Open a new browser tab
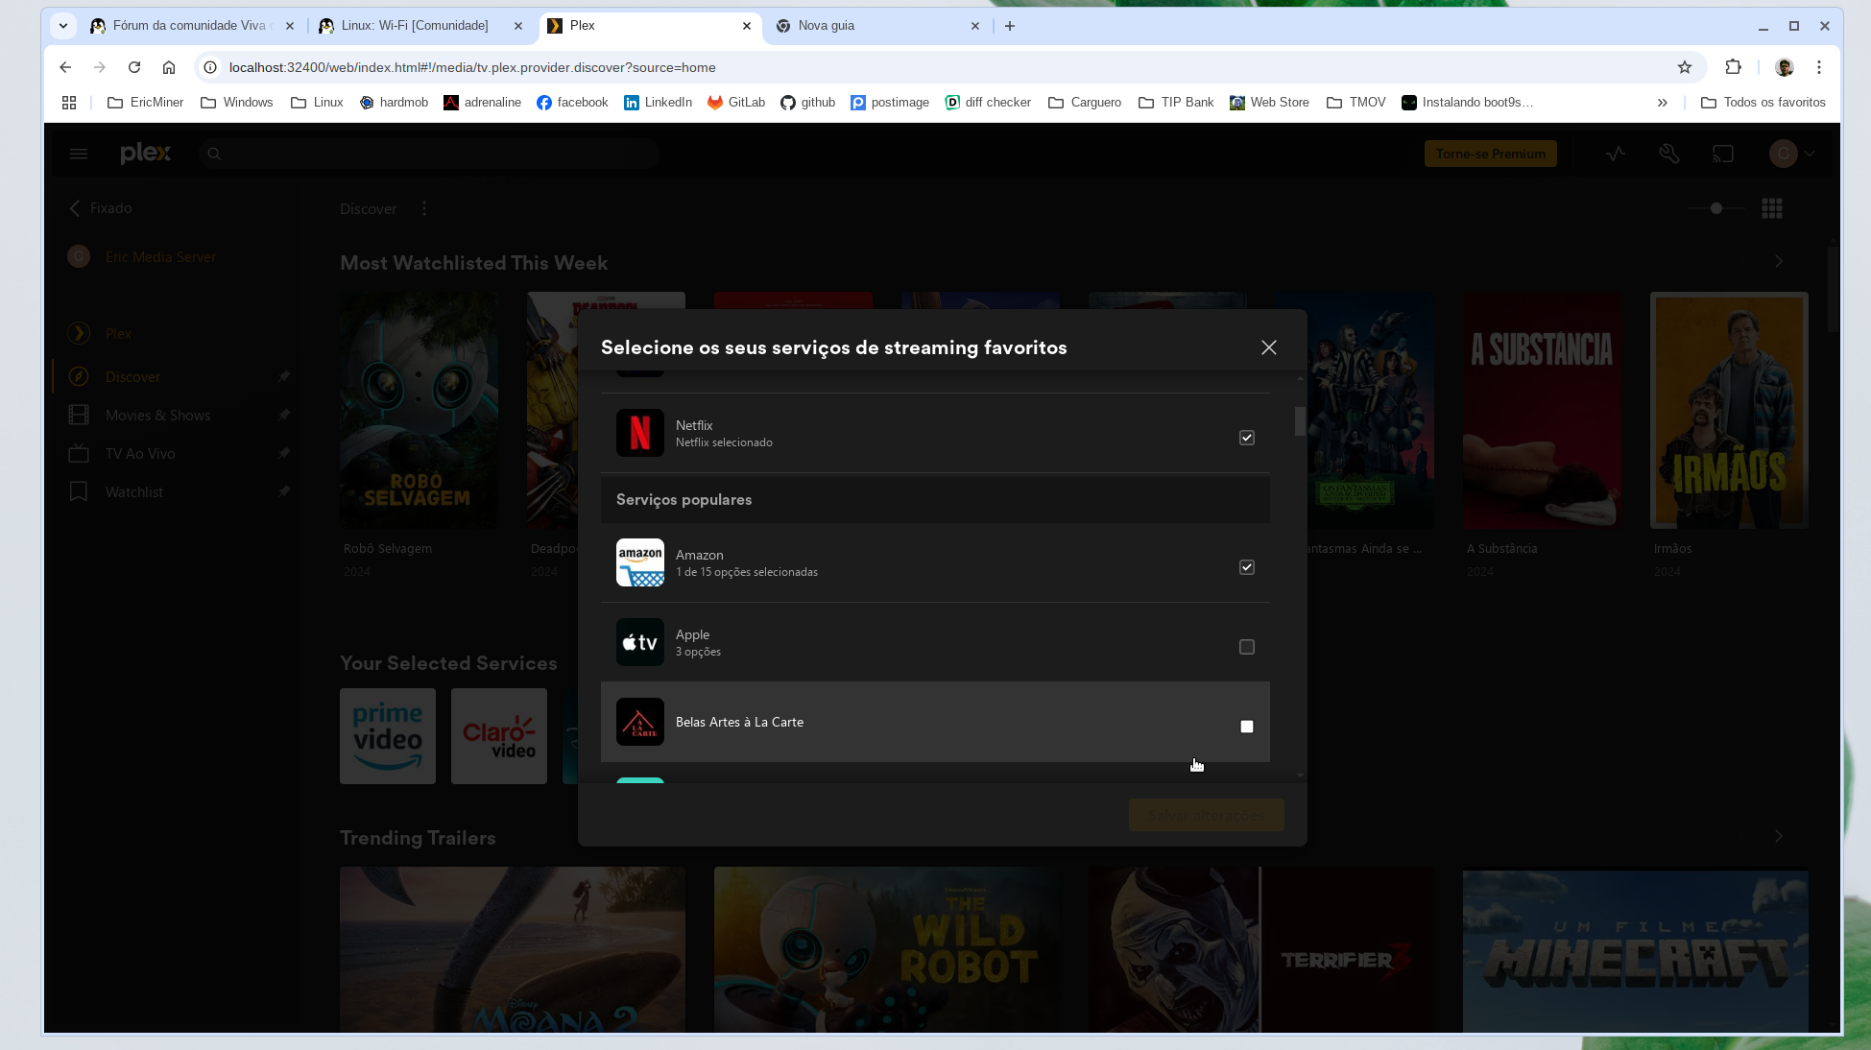 tap(1010, 26)
